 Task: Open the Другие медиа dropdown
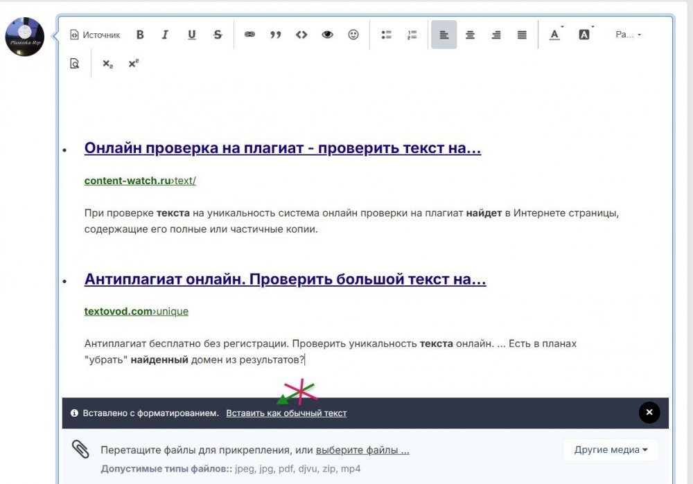[x=611, y=450]
